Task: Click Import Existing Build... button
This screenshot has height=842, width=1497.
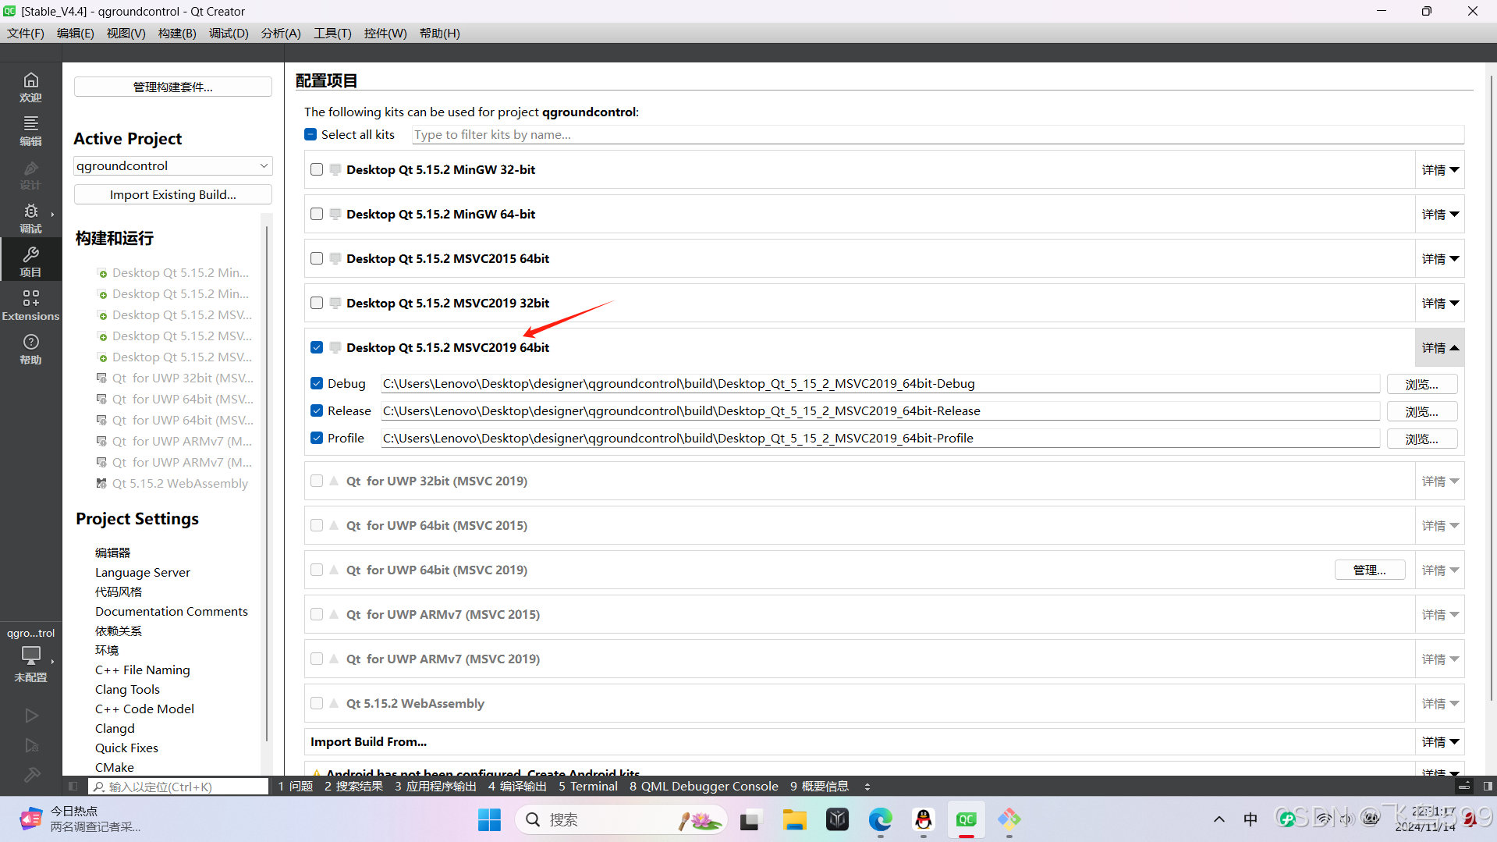Action: tap(172, 194)
